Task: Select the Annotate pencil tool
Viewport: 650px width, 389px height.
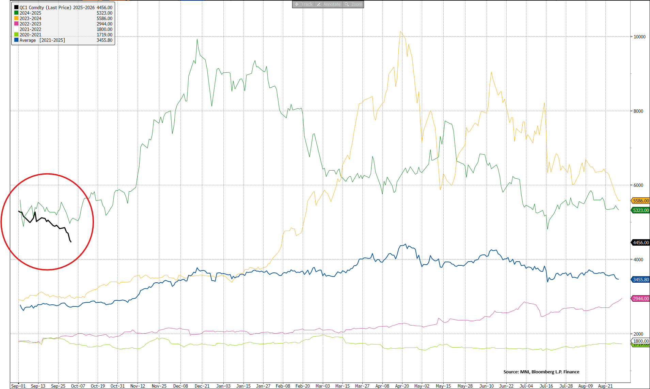Action: 329,4
